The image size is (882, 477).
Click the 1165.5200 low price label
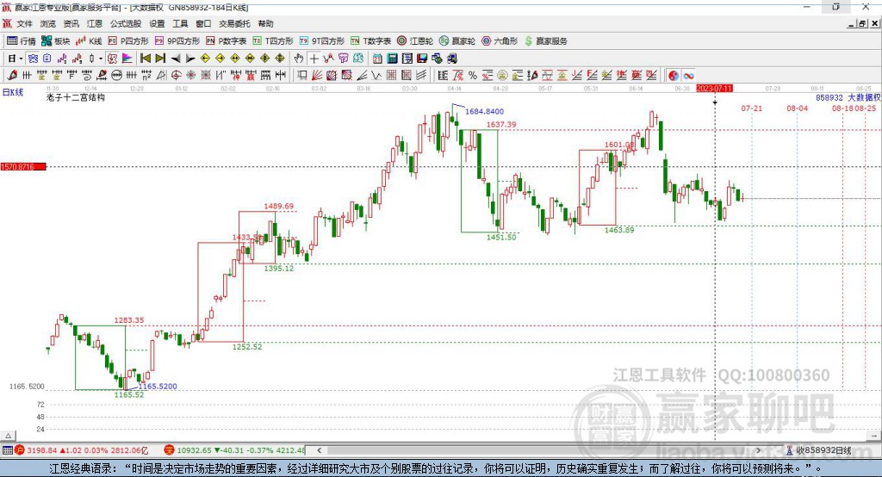point(158,387)
